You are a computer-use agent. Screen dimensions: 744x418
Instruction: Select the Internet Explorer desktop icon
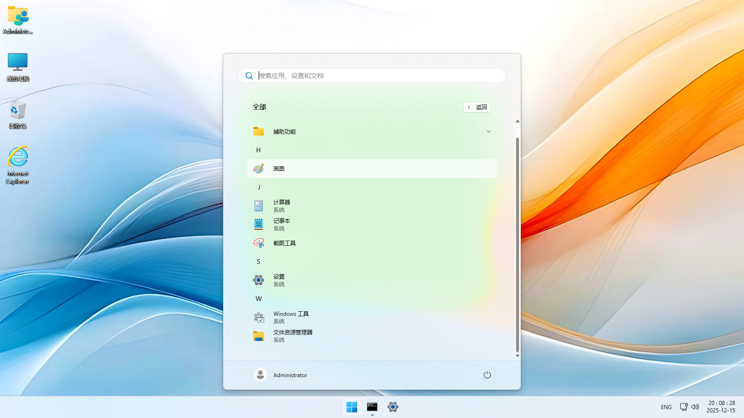coord(18,165)
